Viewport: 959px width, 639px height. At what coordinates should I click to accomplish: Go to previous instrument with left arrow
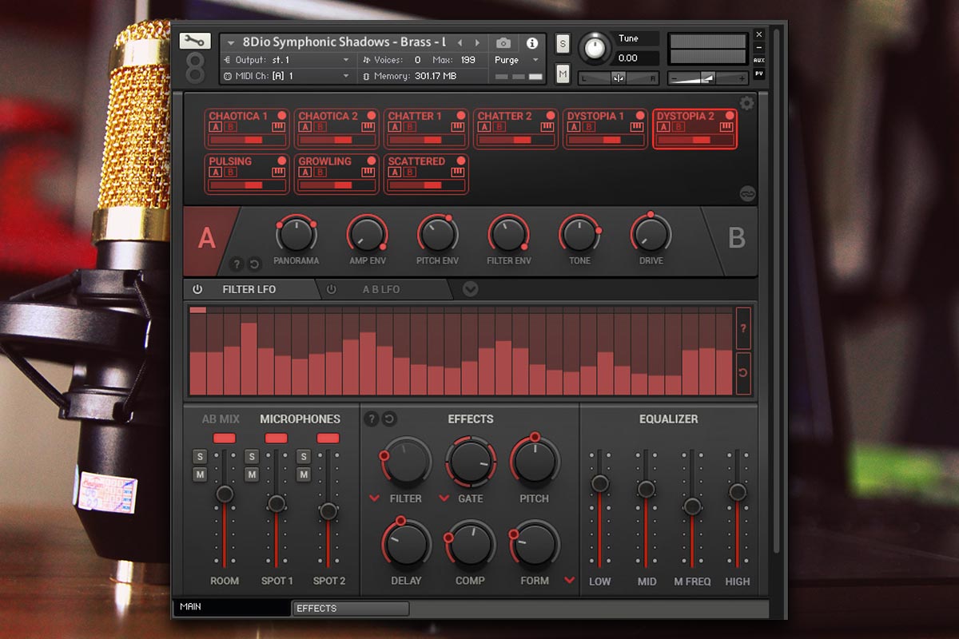(460, 43)
